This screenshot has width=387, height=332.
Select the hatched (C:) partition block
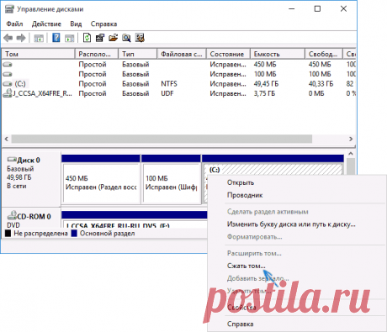pos(273,169)
